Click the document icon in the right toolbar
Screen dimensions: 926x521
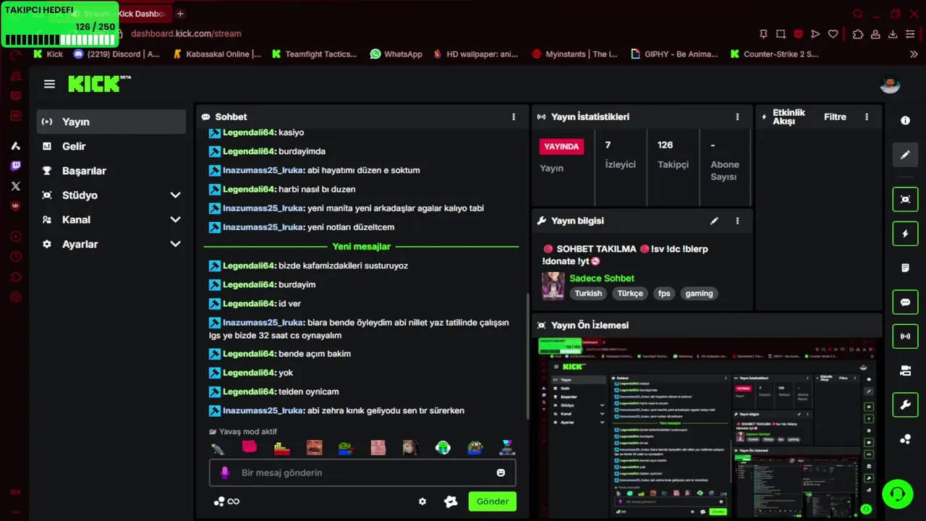(905, 268)
